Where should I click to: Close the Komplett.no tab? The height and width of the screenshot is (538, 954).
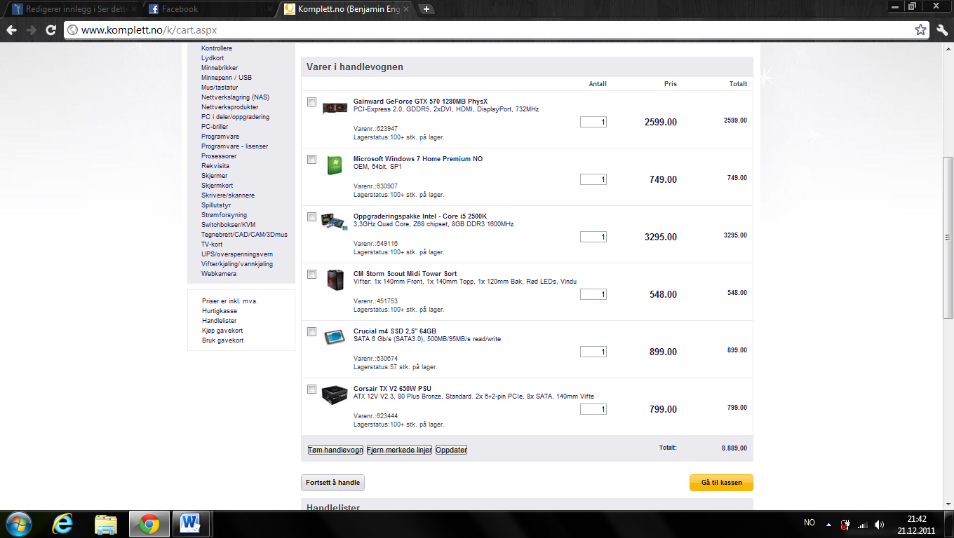(x=405, y=9)
